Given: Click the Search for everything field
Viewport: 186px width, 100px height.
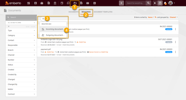Looking at the screenshot, I should tap(135, 3).
